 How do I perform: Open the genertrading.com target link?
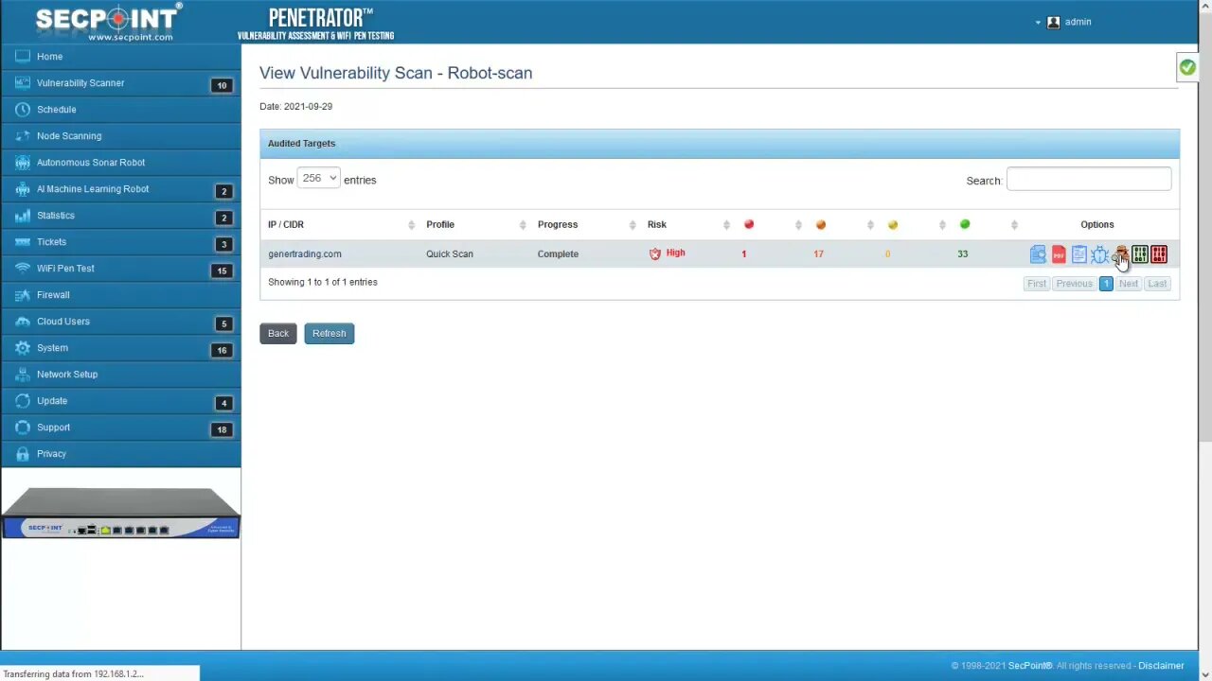[305, 253]
